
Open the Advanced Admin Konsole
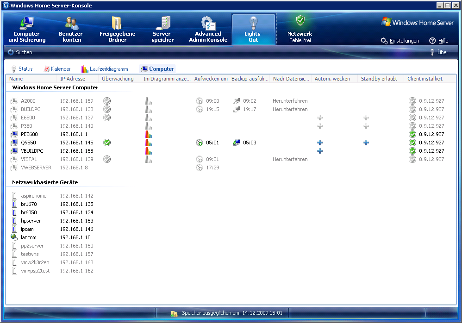pyautogui.click(x=208, y=30)
